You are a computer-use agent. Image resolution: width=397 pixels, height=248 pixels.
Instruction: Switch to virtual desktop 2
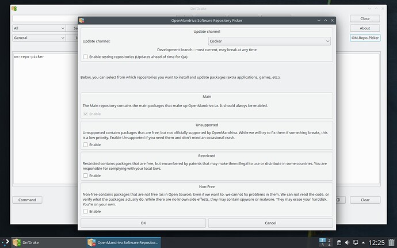pyautogui.click(x=329, y=240)
